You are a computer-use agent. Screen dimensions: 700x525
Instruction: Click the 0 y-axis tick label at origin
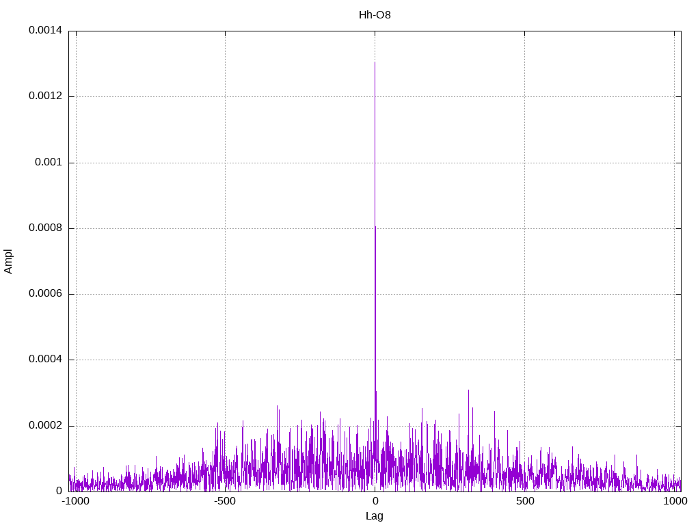pyautogui.click(x=59, y=491)
